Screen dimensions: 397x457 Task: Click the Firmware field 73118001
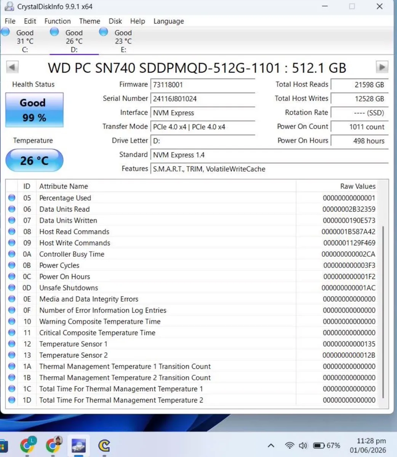(203, 85)
